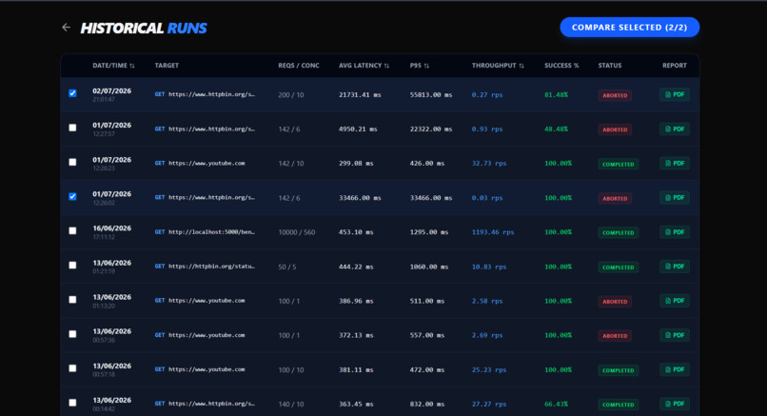Viewport: 767px width, 416px height.
Task: Click the 10000 / 560 reqs value
Action: coord(297,232)
